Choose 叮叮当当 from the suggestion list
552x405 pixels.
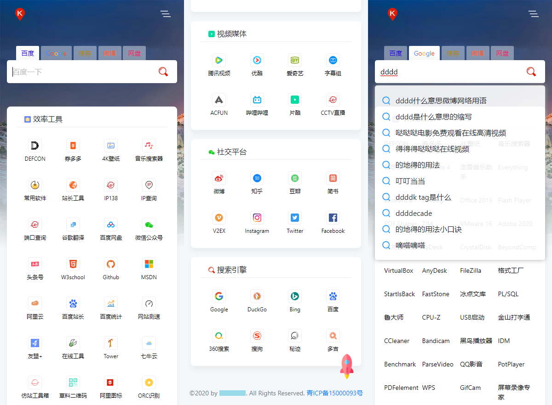pyautogui.click(x=409, y=181)
